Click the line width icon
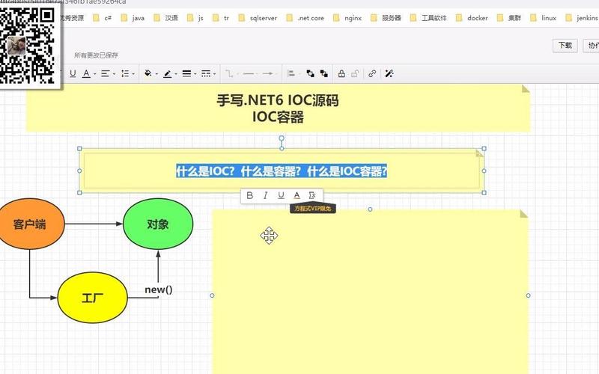The image size is (599, 374). pos(186,73)
